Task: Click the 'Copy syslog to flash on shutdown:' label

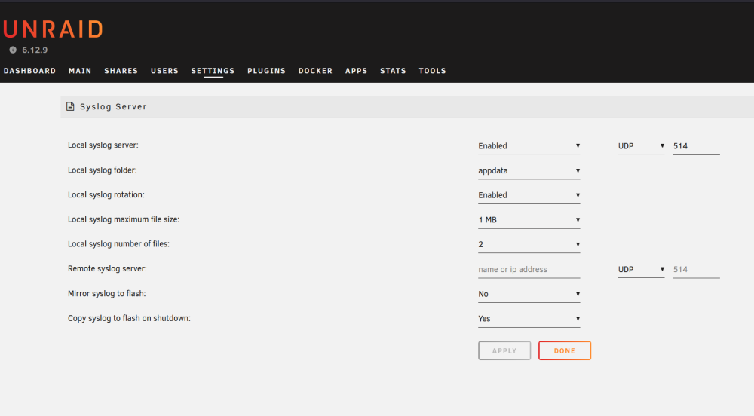Action: tap(130, 318)
